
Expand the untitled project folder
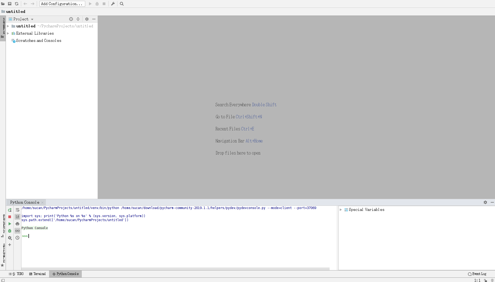[x=8, y=26]
